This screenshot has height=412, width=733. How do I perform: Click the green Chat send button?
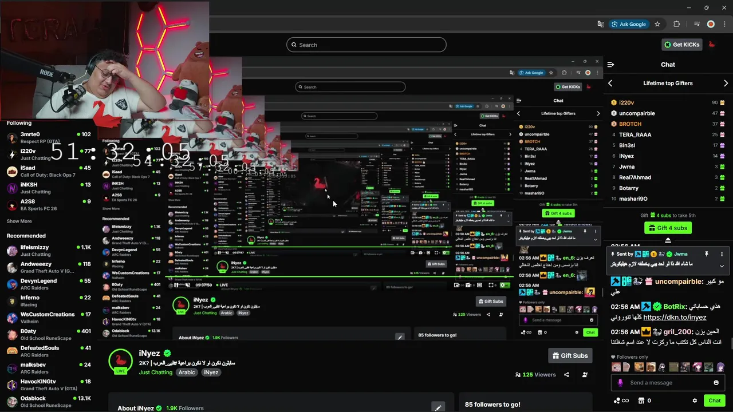point(714,401)
